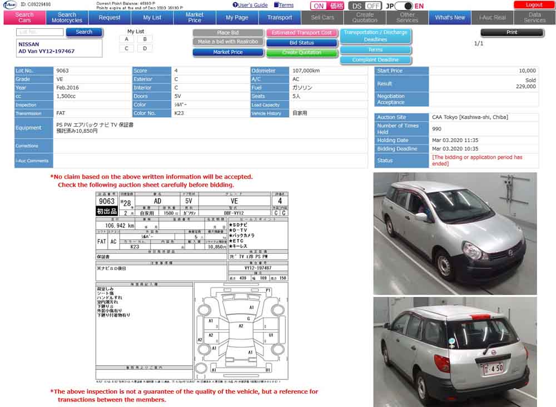Screen dimensions: 556x407
Task: Select the page counter 1/1
Action: [x=479, y=43]
